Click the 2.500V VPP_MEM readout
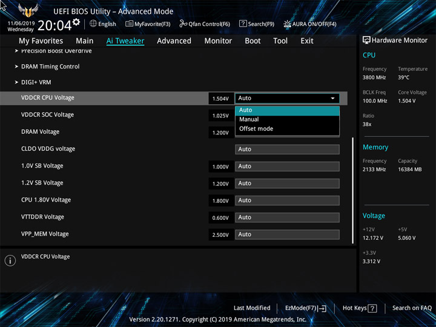This screenshot has width=436, height=327. coord(220,235)
